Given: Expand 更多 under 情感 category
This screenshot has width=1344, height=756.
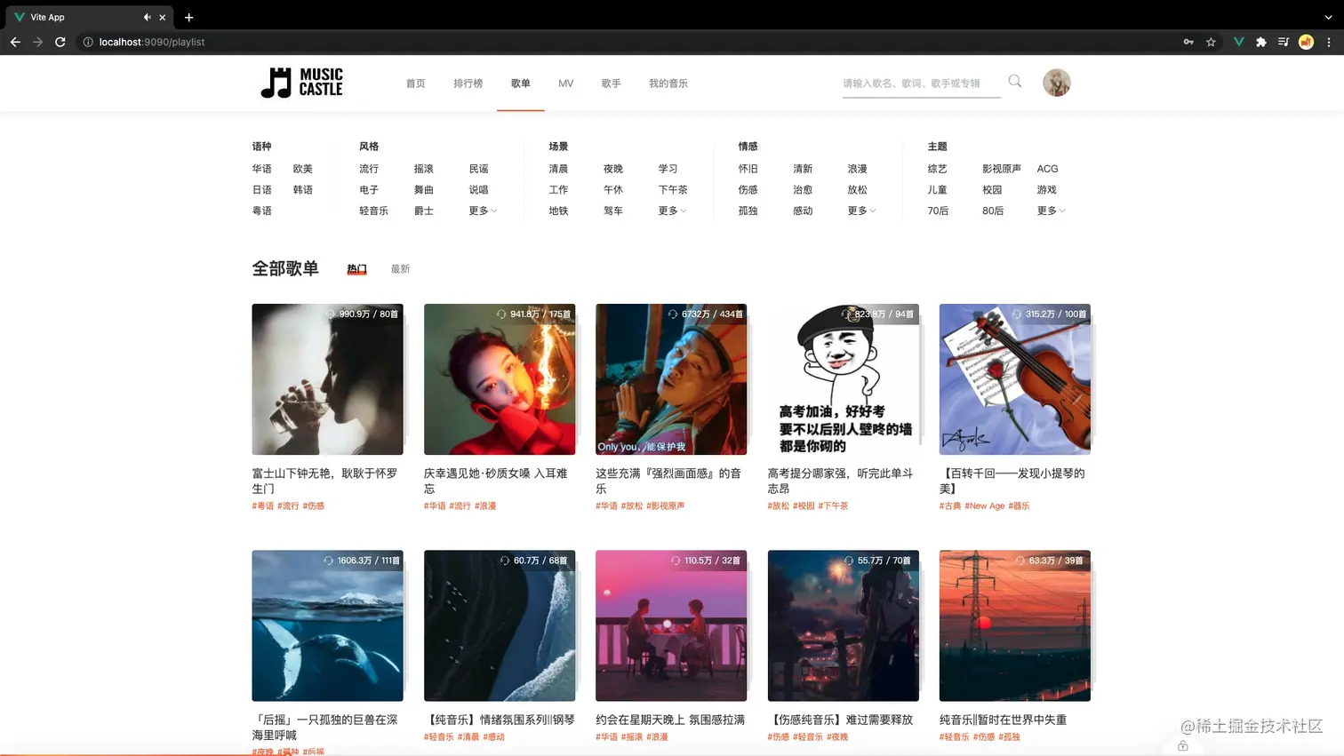Looking at the screenshot, I should point(861,211).
